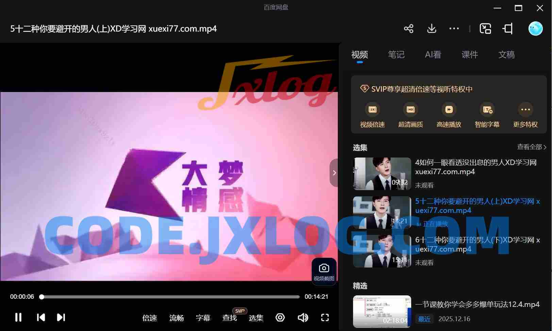Enter fullscreen mode
This screenshot has height=331, width=552.
tap(325, 317)
